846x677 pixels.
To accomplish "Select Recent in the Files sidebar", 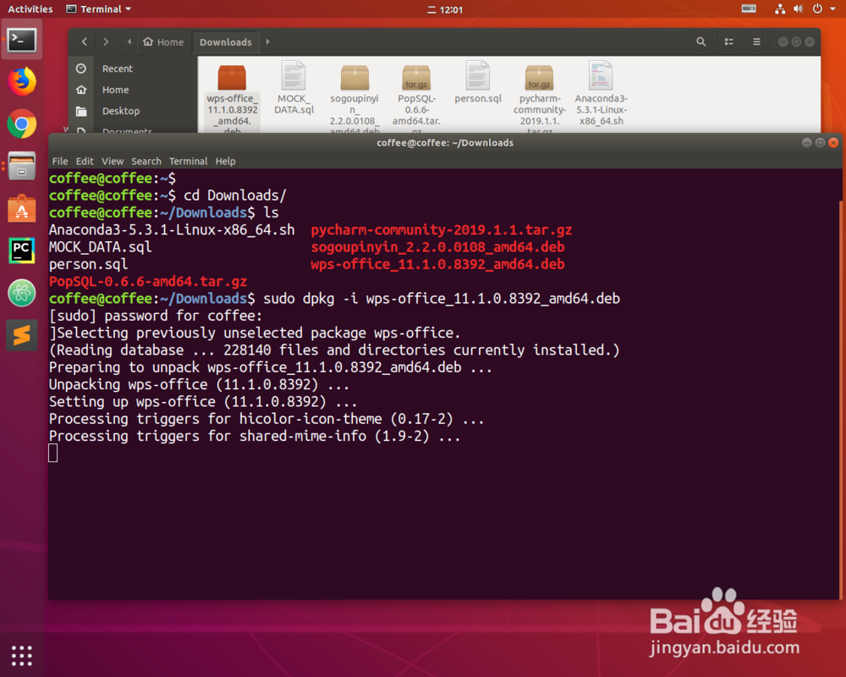I will point(117,69).
